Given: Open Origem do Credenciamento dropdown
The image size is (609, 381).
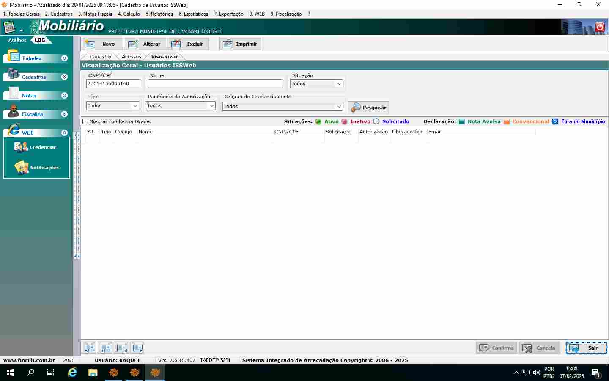Looking at the screenshot, I should pos(339,107).
